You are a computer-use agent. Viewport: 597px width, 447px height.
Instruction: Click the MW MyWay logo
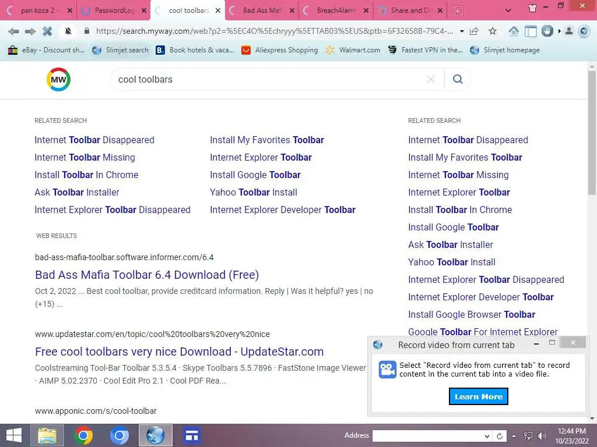[x=58, y=79]
